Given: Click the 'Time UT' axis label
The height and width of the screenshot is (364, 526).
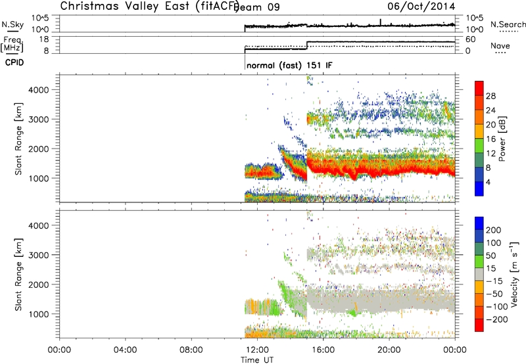Looking at the screenshot, I should coord(257,359).
